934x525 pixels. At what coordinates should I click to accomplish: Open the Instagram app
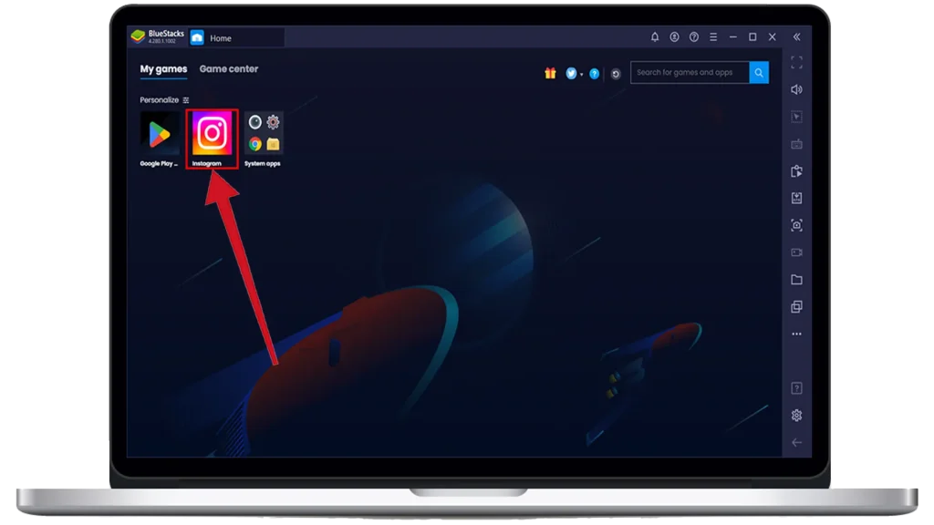tap(212, 133)
